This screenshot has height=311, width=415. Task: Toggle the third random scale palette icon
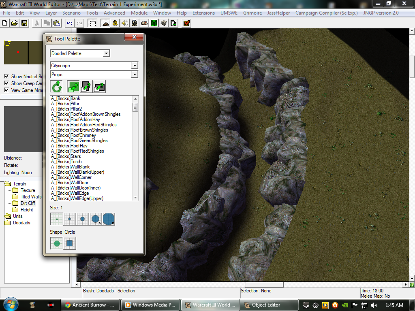click(99, 87)
